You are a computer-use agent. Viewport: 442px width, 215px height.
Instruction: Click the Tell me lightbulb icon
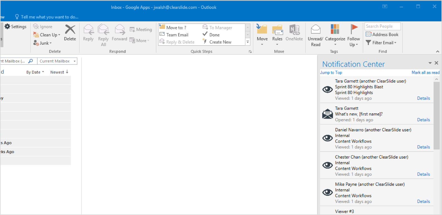[x=17, y=17]
